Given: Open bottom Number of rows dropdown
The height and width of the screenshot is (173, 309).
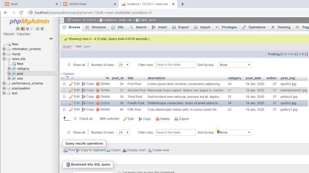Looking at the screenshot, I should point(124,133).
